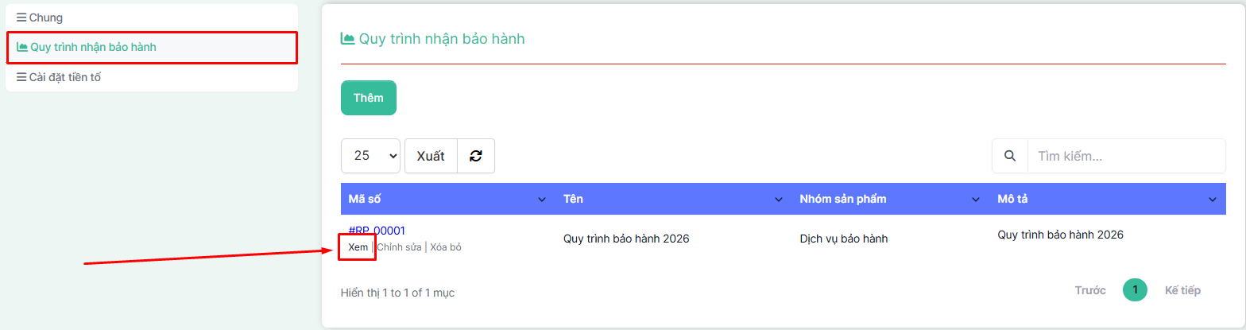Image resolution: width=1246 pixels, height=330 pixels.
Task: Focus the Tìm kiếm search field
Action: [1125, 156]
